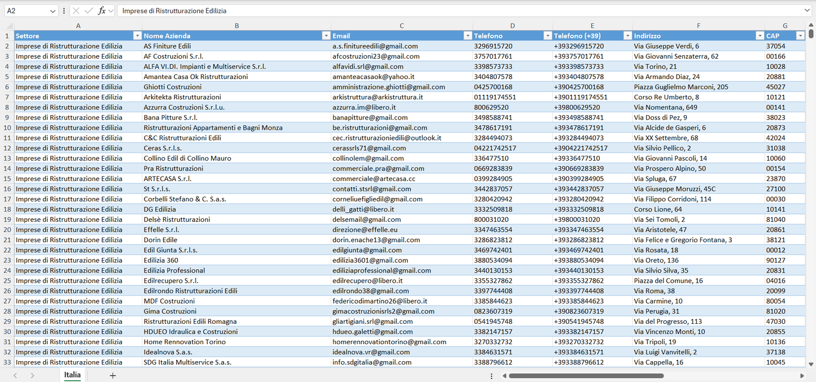Switch to the Italia sheet tab
Viewport: 816px width, 382px height.
click(x=72, y=375)
